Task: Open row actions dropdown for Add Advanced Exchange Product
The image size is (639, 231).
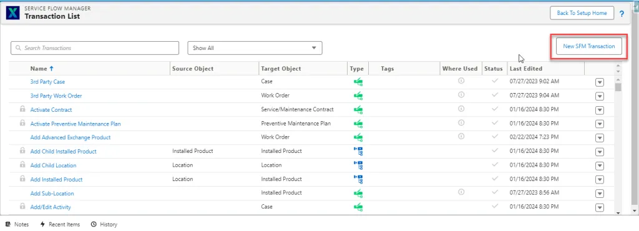Action: tap(599, 138)
